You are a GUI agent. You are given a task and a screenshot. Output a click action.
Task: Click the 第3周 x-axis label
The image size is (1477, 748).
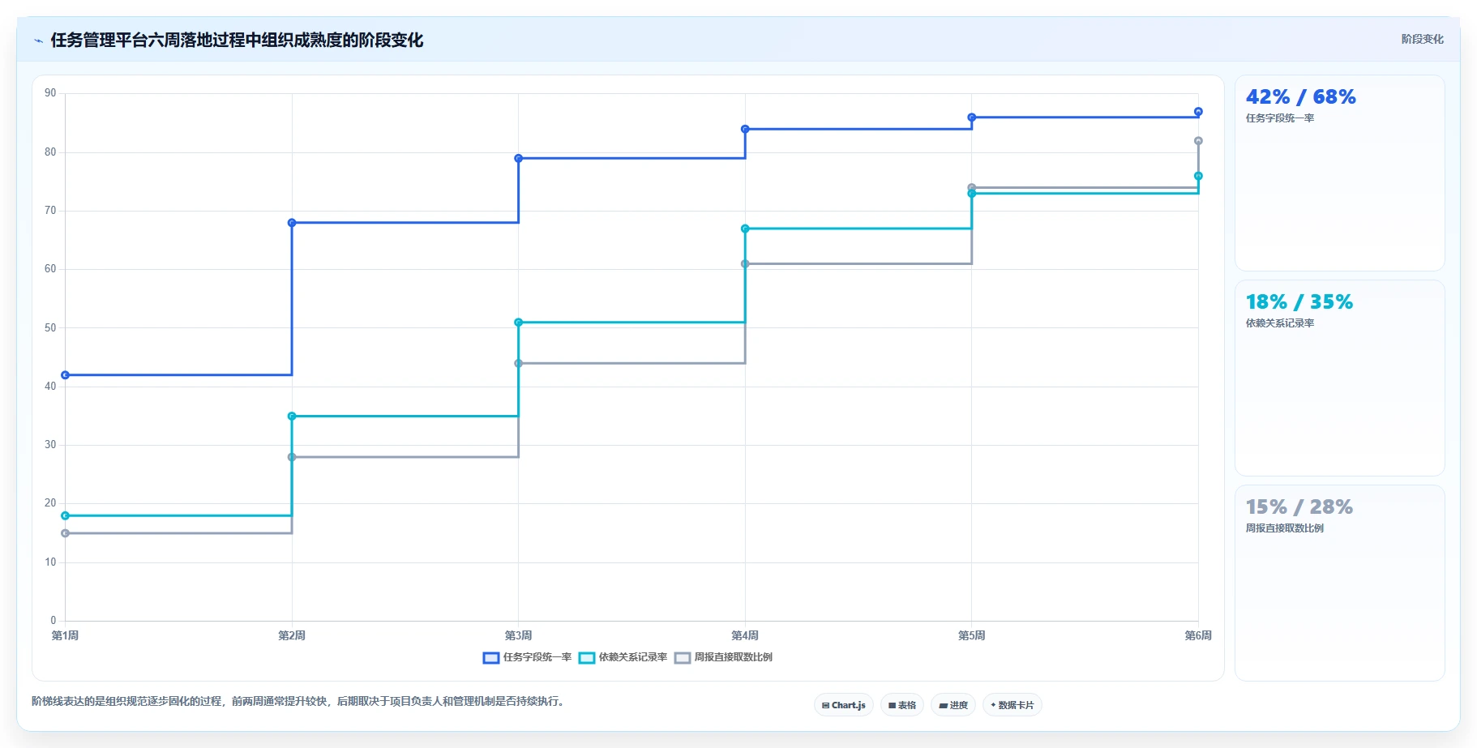[519, 635]
